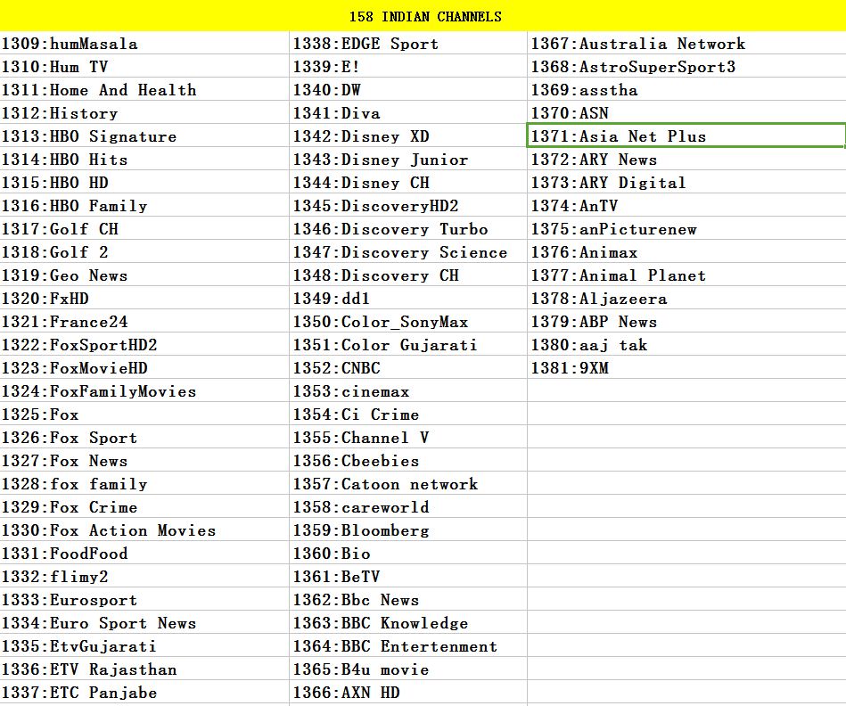Select cell '1322:FoxSportHD2'

coord(144,345)
